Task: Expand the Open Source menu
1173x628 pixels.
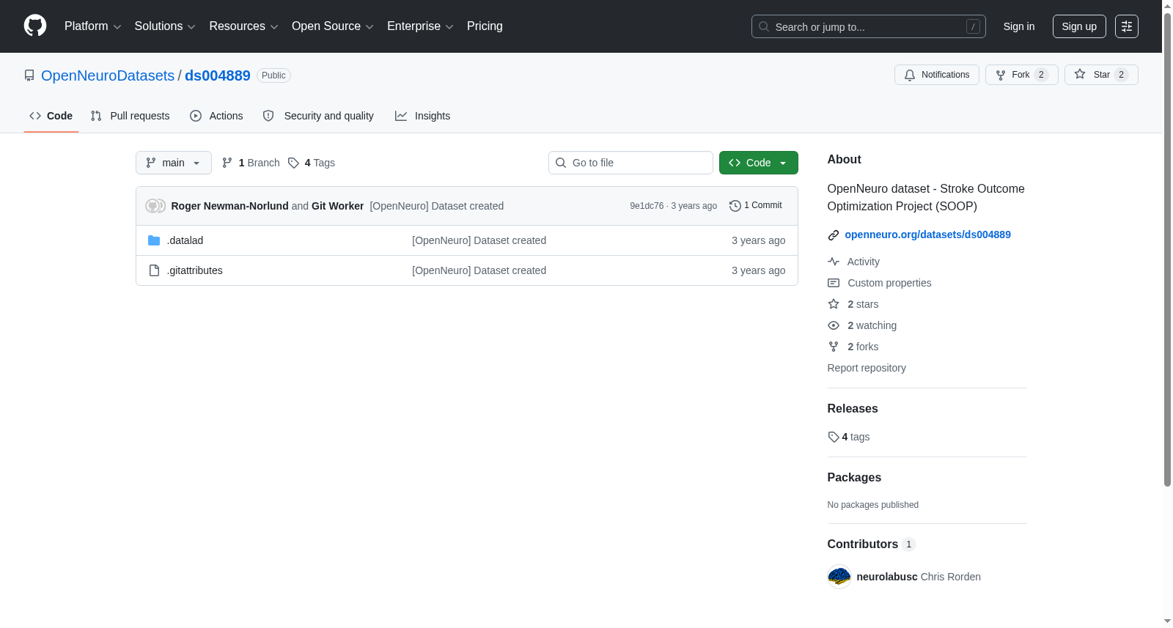Action: (333, 26)
